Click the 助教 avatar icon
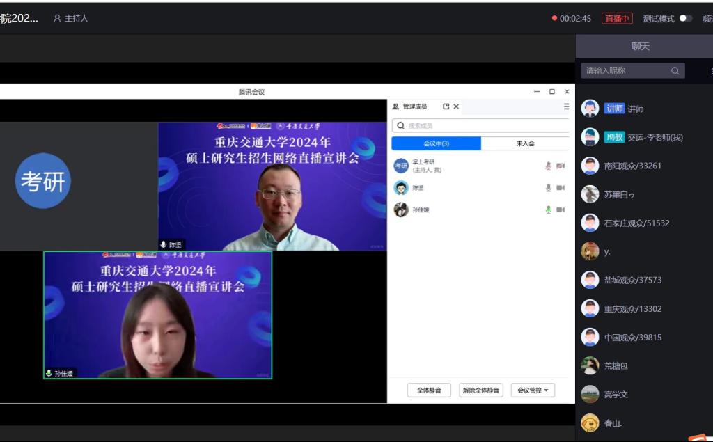The width and height of the screenshot is (713, 442). coord(590,137)
